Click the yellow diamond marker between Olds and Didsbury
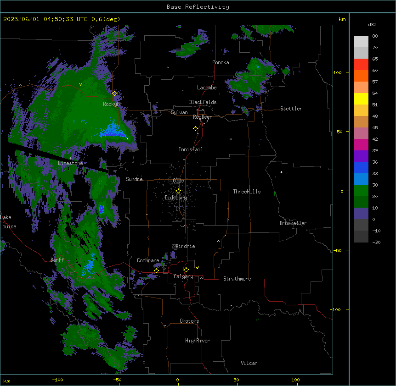 178,191
